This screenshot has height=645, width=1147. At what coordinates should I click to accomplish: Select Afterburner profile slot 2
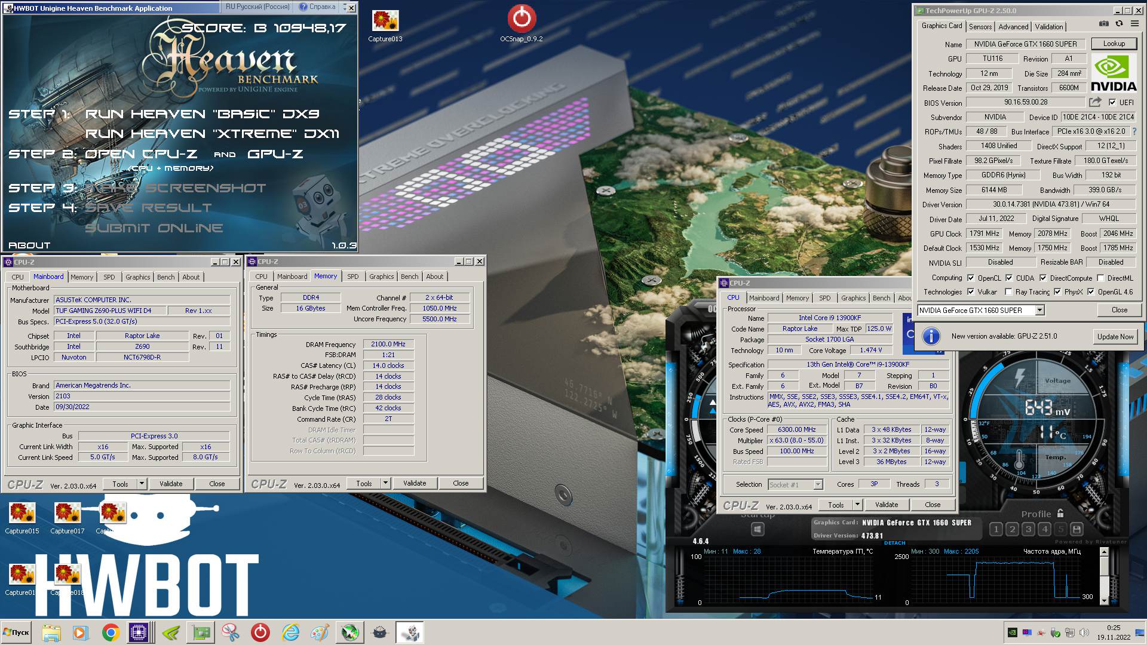point(1011,529)
